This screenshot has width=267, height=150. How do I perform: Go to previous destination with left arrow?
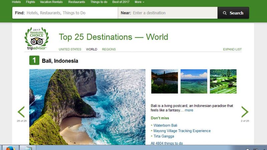click(x=21, y=112)
